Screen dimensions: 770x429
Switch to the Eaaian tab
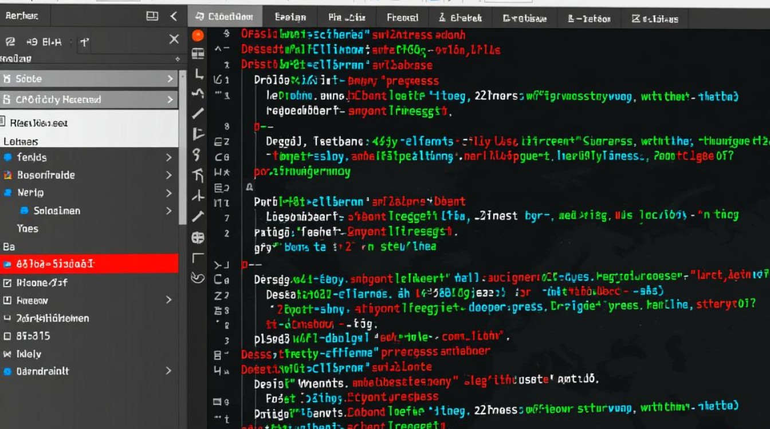[x=290, y=18]
